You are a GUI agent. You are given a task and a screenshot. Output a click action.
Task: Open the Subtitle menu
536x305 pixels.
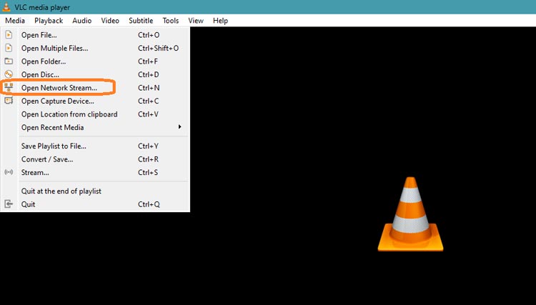(141, 21)
